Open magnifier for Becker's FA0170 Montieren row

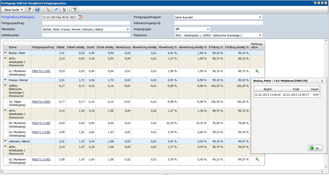pos(257,71)
